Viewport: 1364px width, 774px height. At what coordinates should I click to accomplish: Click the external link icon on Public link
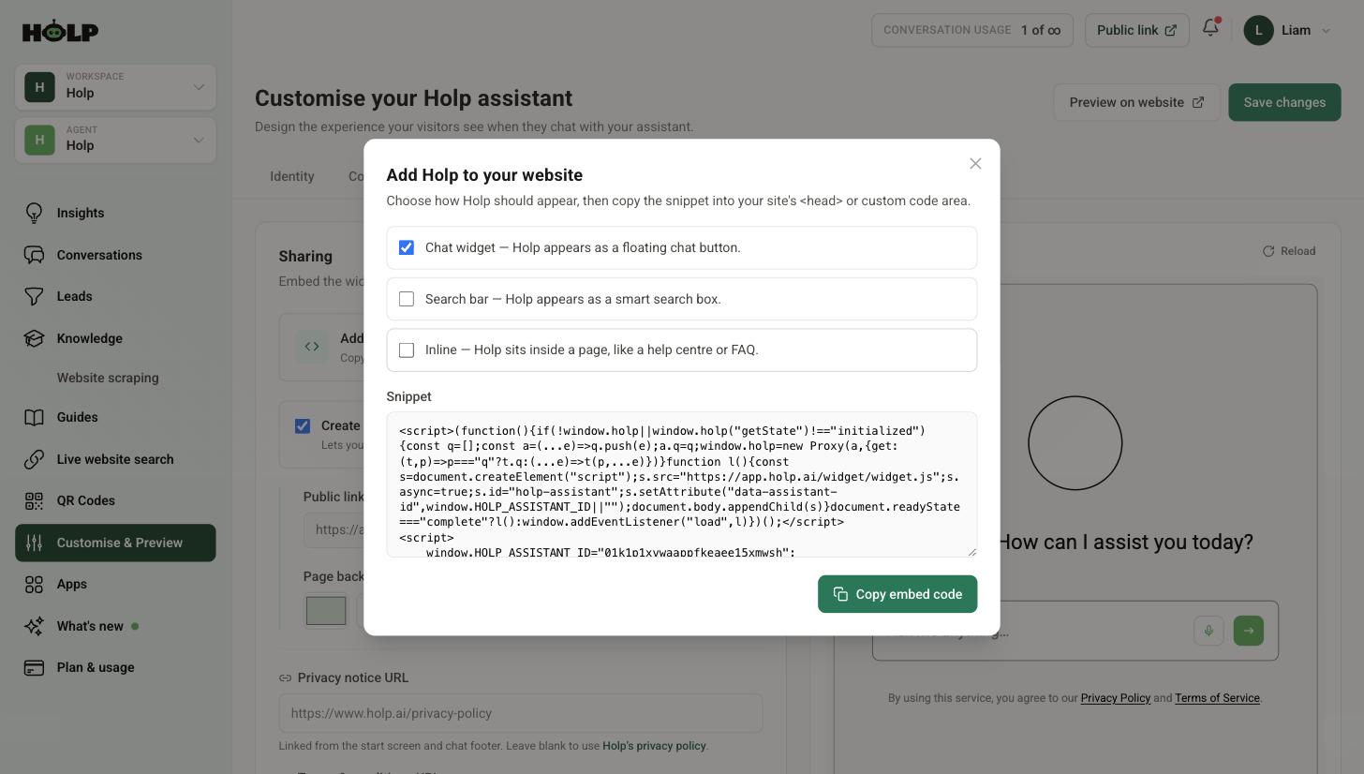coord(1170,30)
